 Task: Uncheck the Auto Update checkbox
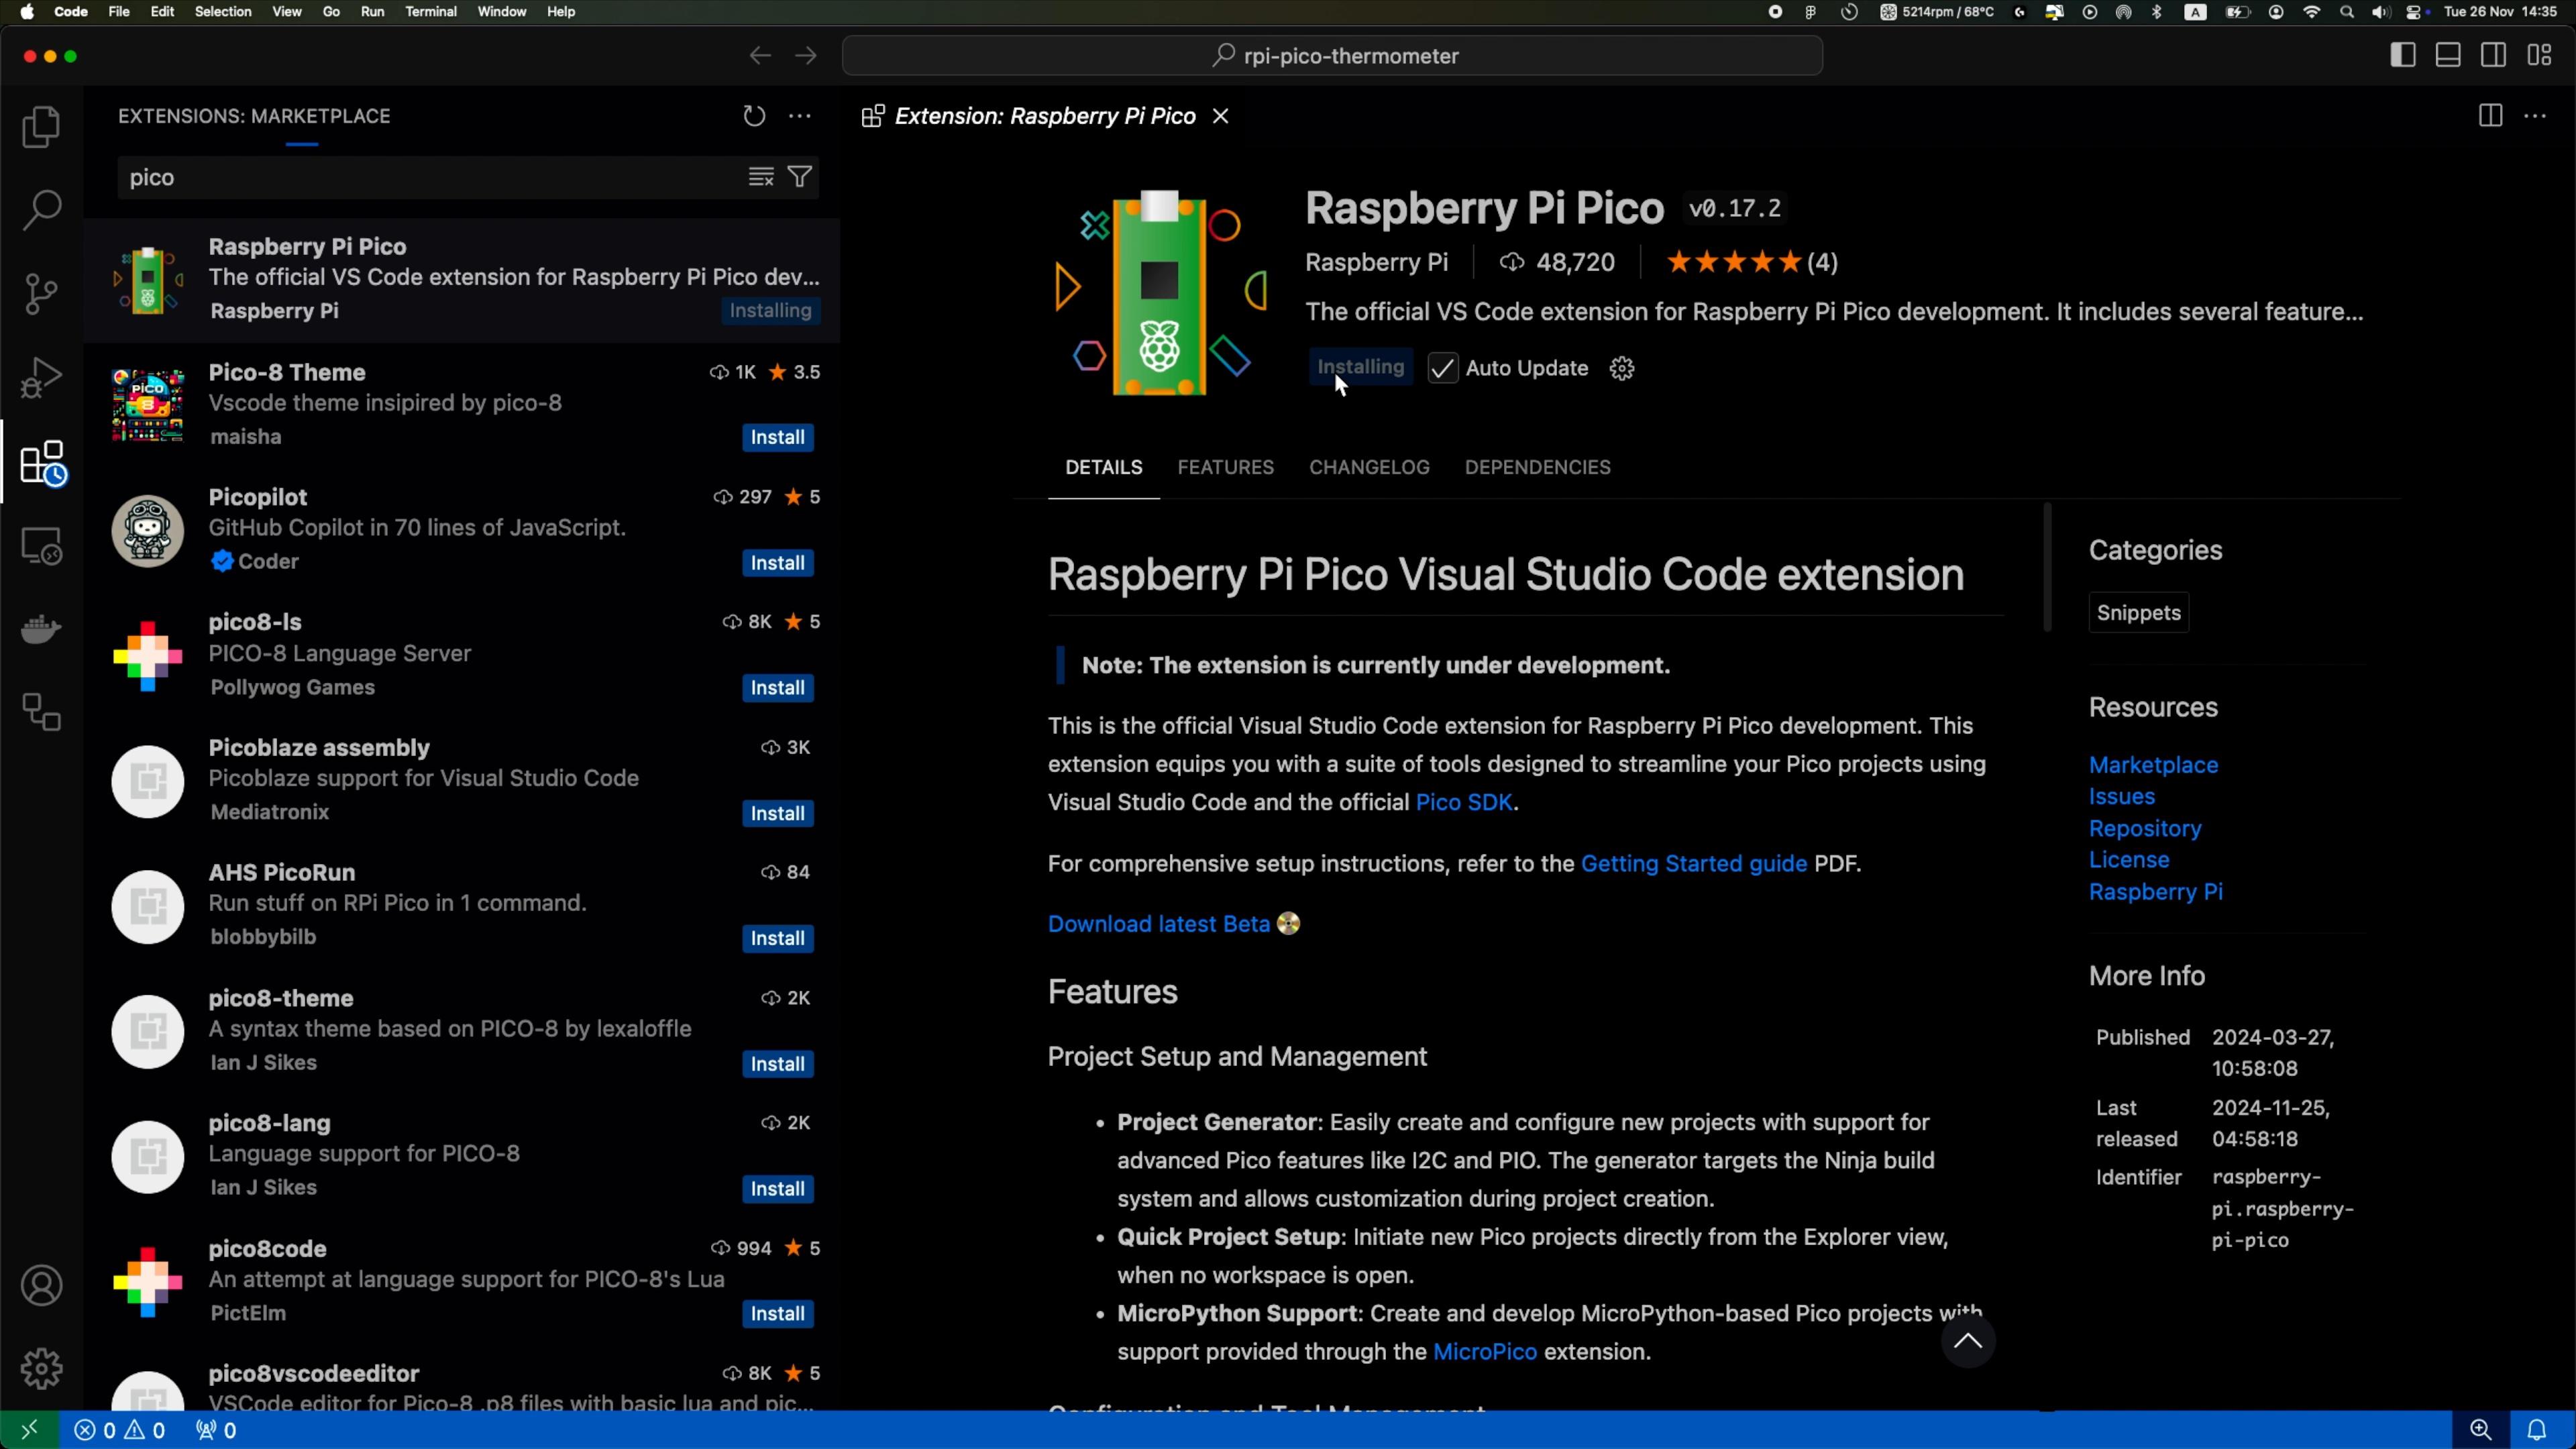click(x=1443, y=368)
